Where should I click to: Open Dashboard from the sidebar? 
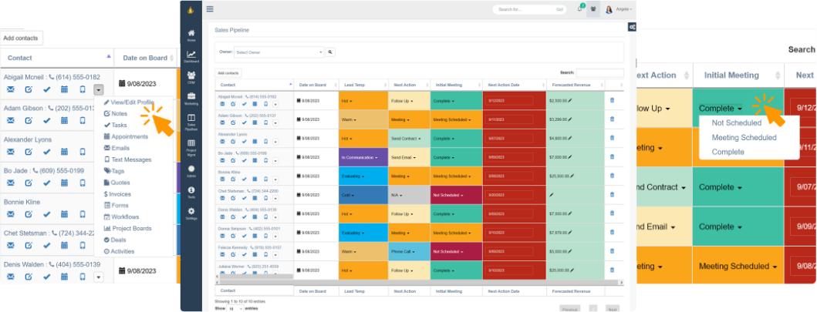click(191, 57)
